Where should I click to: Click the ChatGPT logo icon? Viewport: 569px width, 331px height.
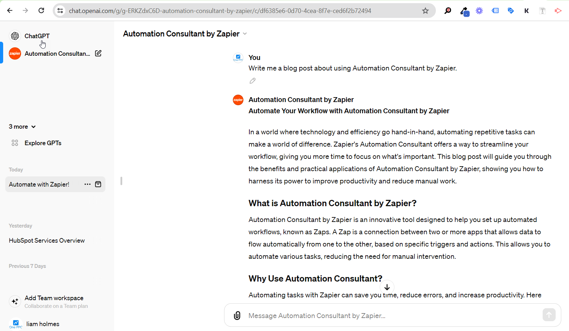click(x=15, y=36)
